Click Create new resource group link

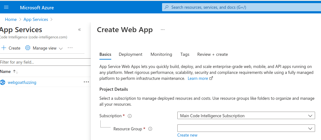(187, 135)
